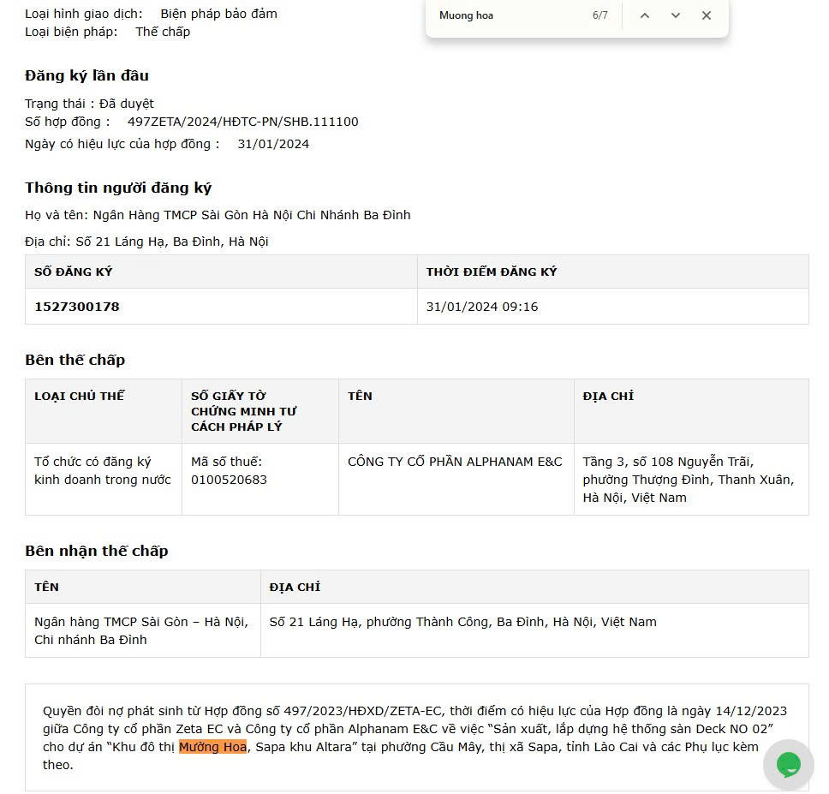Go to previous find match
This screenshot has height=794, width=829.
645,15
